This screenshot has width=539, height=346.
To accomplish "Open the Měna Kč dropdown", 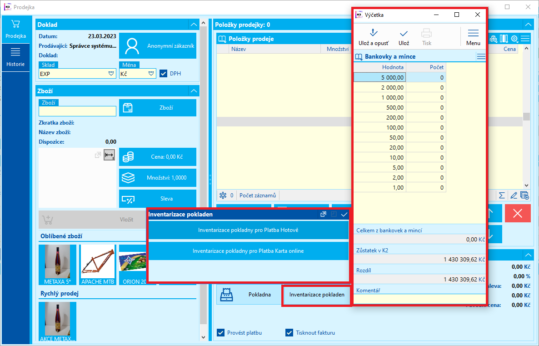I will [x=151, y=74].
